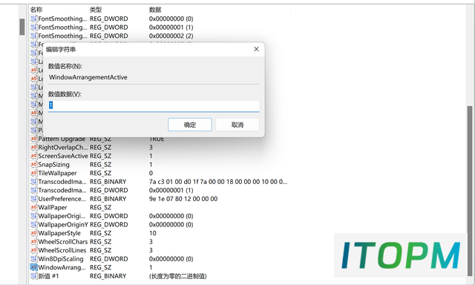
Task: Click the 确定 button
Action: coord(190,125)
